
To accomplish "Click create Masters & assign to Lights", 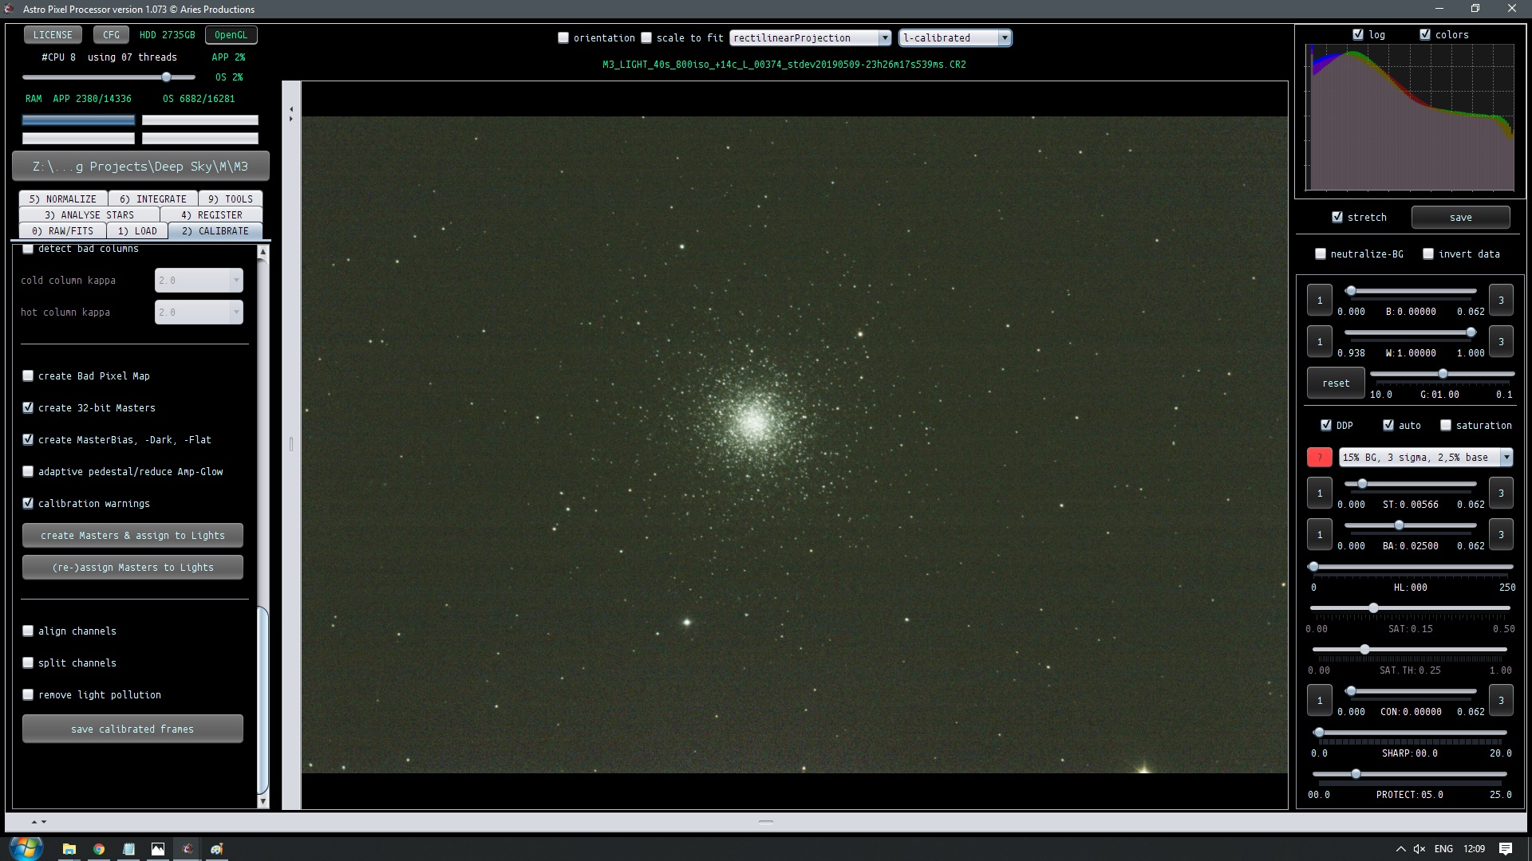I will (x=132, y=536).
